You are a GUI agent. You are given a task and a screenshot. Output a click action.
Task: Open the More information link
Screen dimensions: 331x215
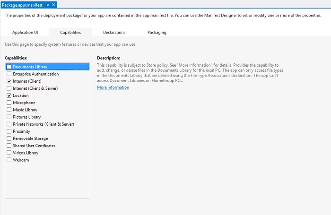[113, 87]
